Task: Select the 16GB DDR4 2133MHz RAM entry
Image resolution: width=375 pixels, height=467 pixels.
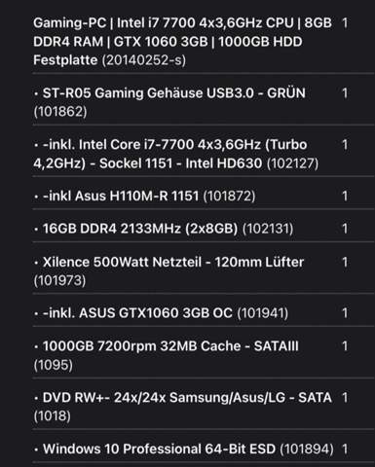Action: (x=204, y=229)
